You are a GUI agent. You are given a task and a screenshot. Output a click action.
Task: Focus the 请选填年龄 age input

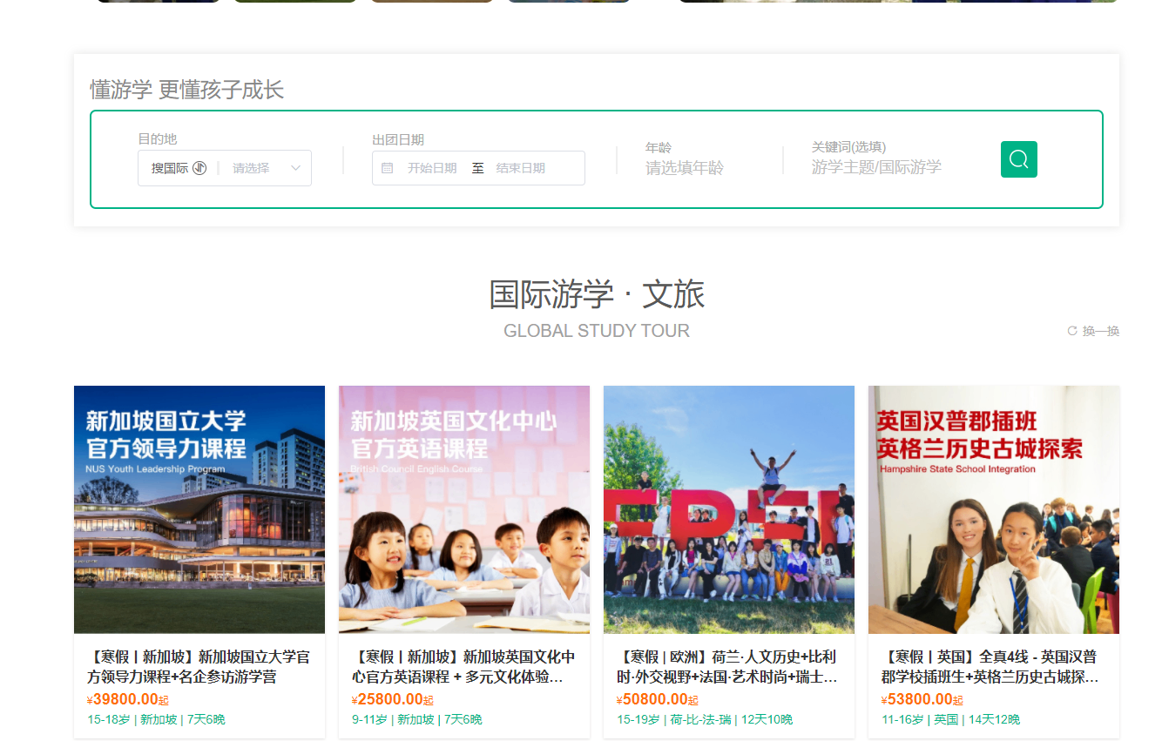coord(685,168)
